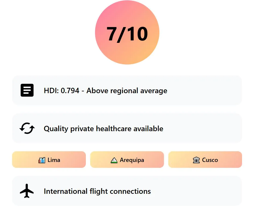Viewport: 256px width, 212px height.
Task: Click the 7/10 rating text
Action: tap(127, 34)
